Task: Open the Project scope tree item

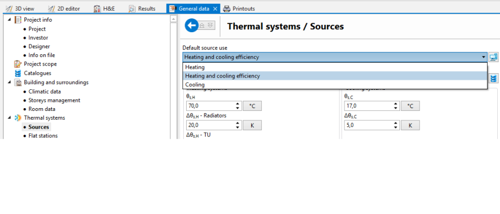Action: [40, 64]
